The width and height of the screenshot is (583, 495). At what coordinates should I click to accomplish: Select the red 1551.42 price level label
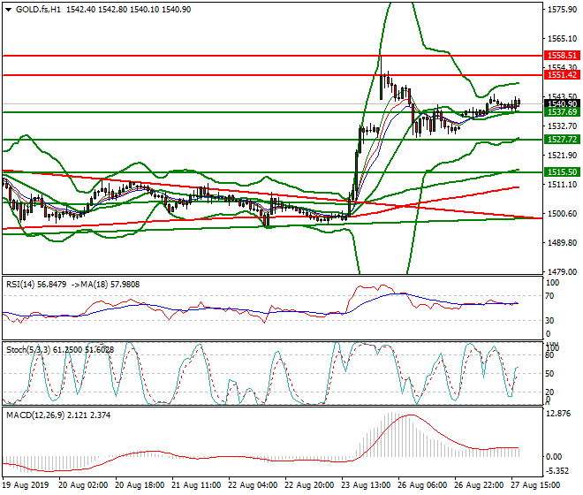(562, 75)
